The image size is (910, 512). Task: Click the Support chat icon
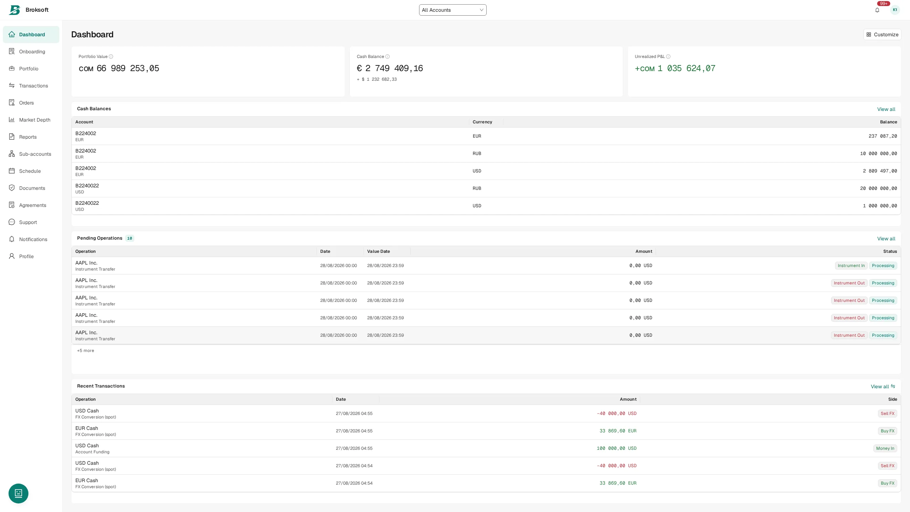(12, 222)
